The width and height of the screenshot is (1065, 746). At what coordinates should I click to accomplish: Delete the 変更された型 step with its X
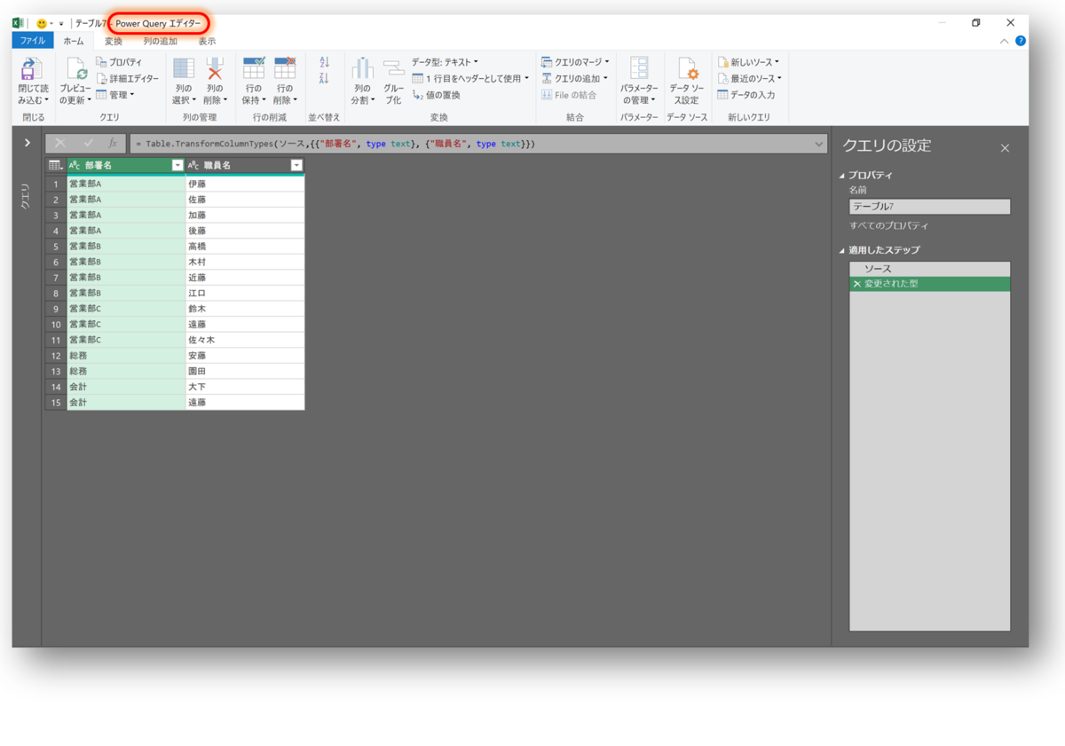pyautogui.click(x=856, y=284)
